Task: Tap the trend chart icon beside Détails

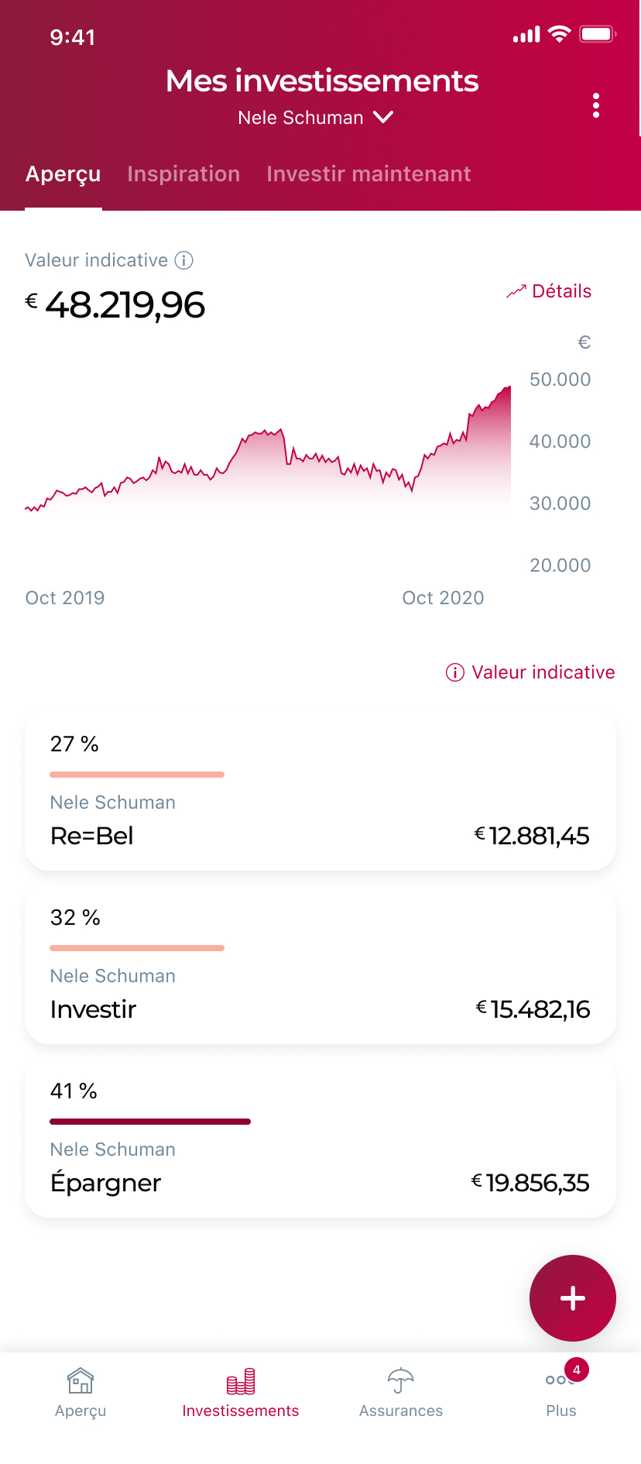Action: pyautogui.click(x=516, y=291)
